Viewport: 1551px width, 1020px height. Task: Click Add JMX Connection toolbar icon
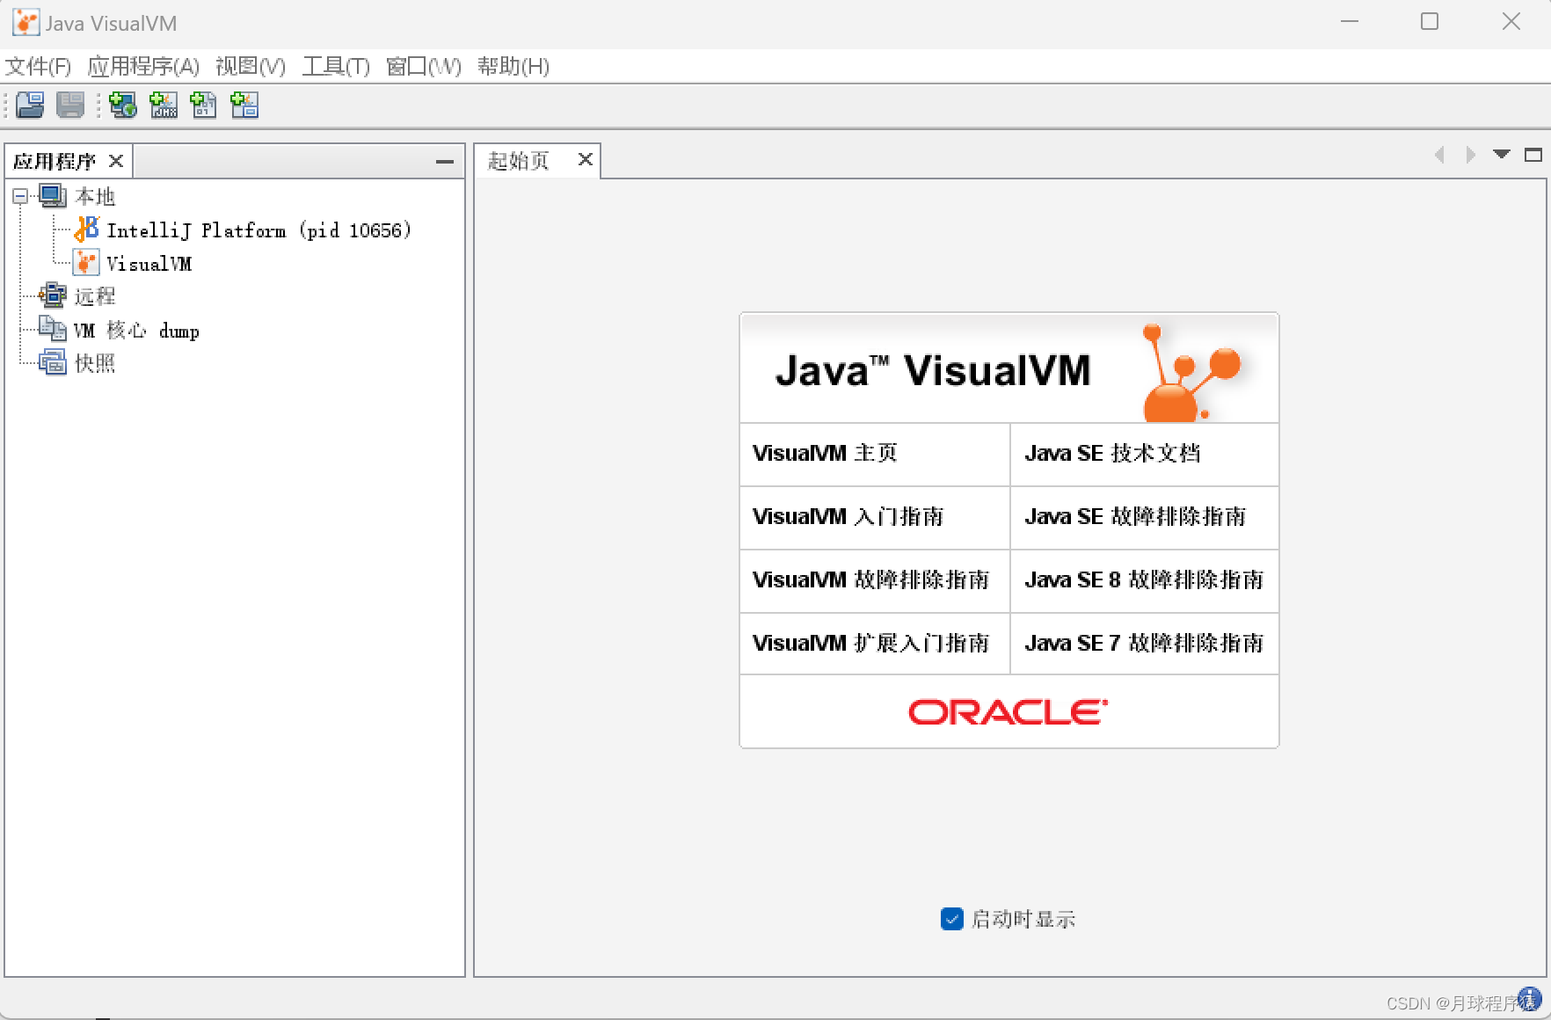click(x=164, y=106)
